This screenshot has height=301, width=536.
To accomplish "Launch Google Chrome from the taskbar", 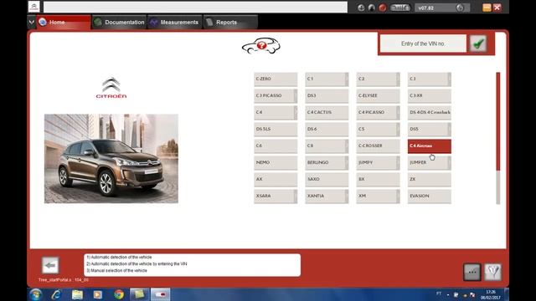I will click(x=119, y=294).
